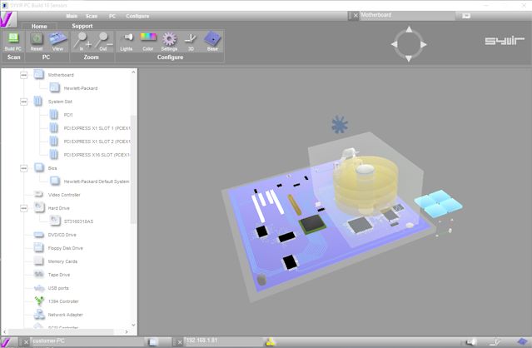
Task: Click tree panel scroll down arrow
Action: click(x=133, y=325)
